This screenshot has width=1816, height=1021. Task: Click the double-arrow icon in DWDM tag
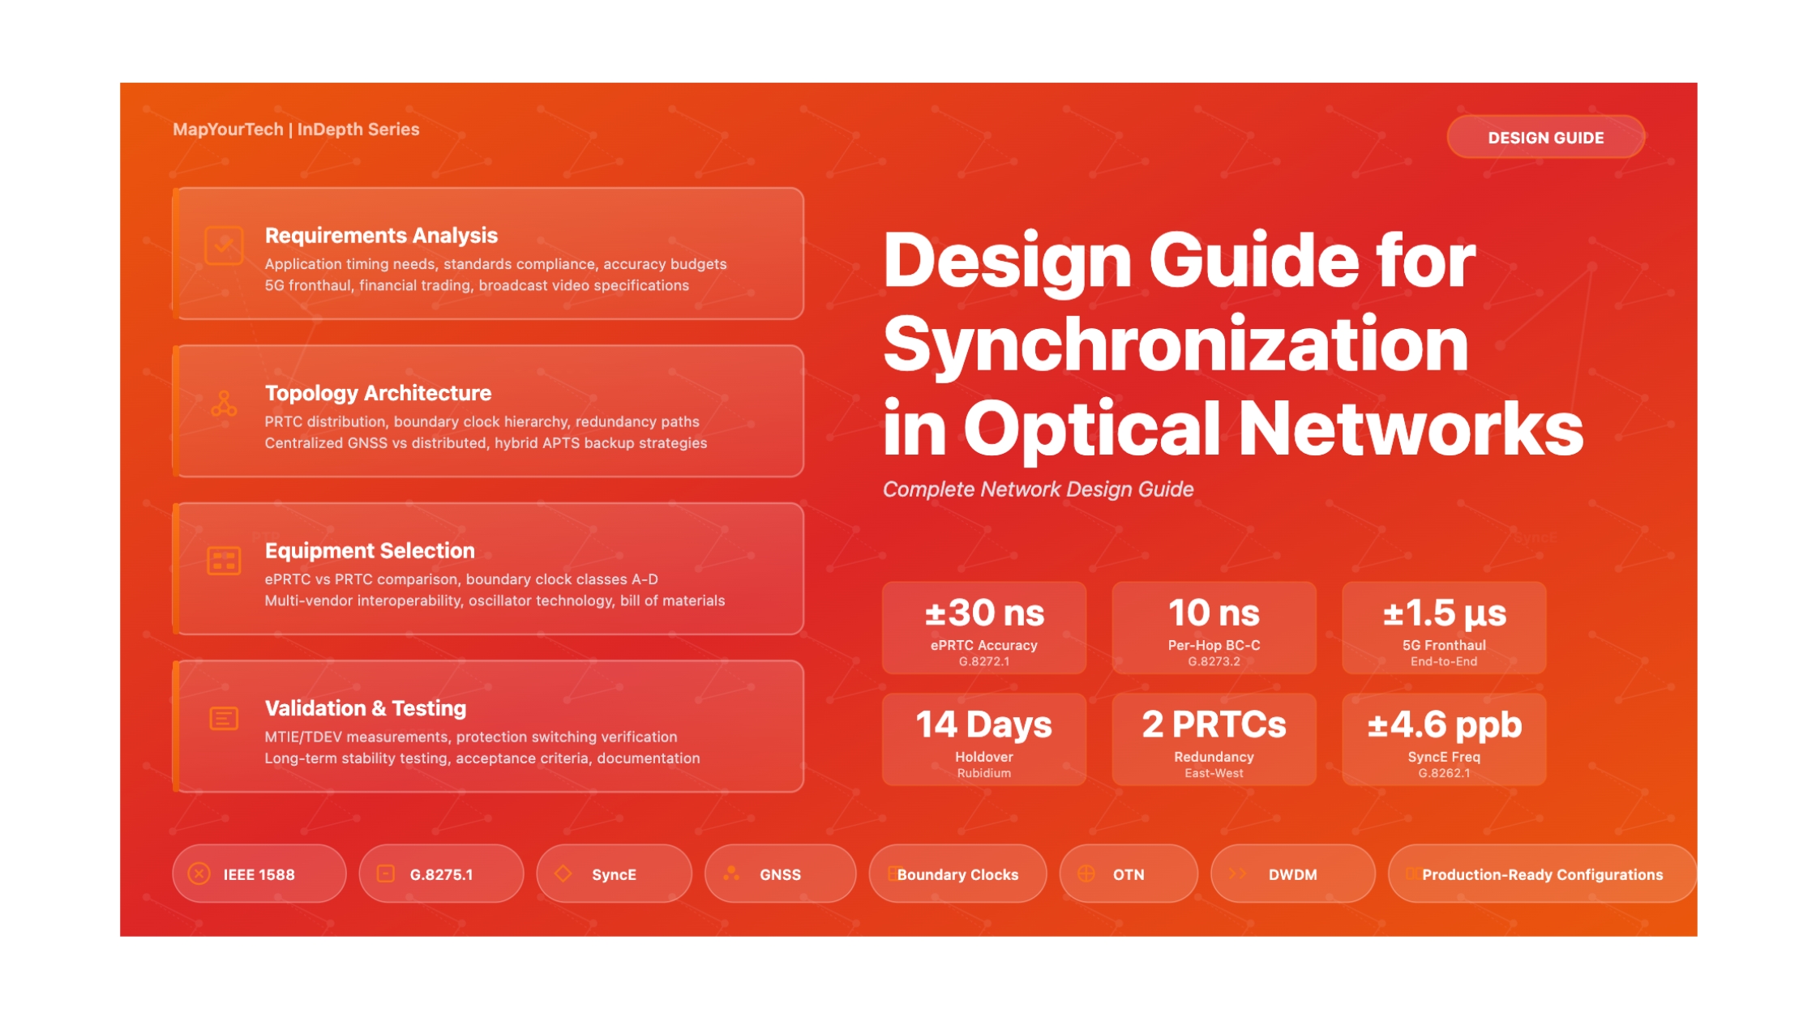tap(1237, 874)
